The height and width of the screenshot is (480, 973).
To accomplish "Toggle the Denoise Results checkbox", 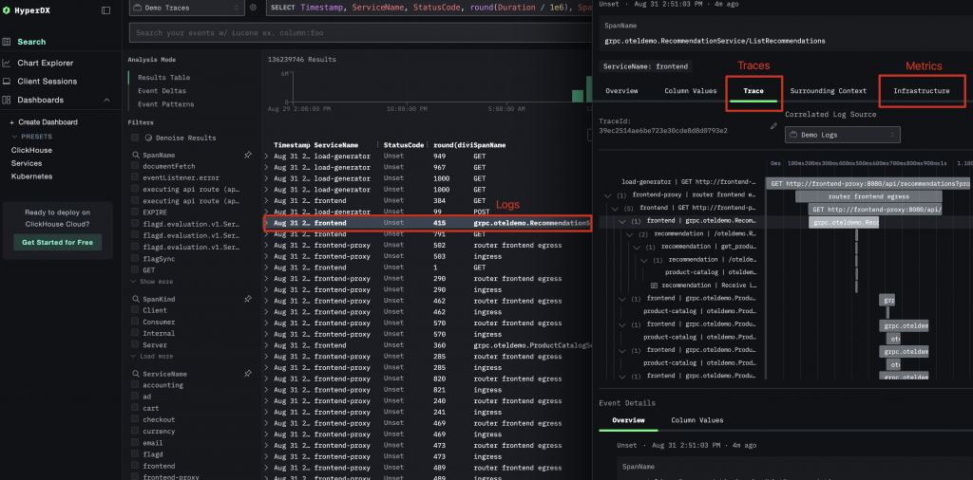I will coord(135,138).
